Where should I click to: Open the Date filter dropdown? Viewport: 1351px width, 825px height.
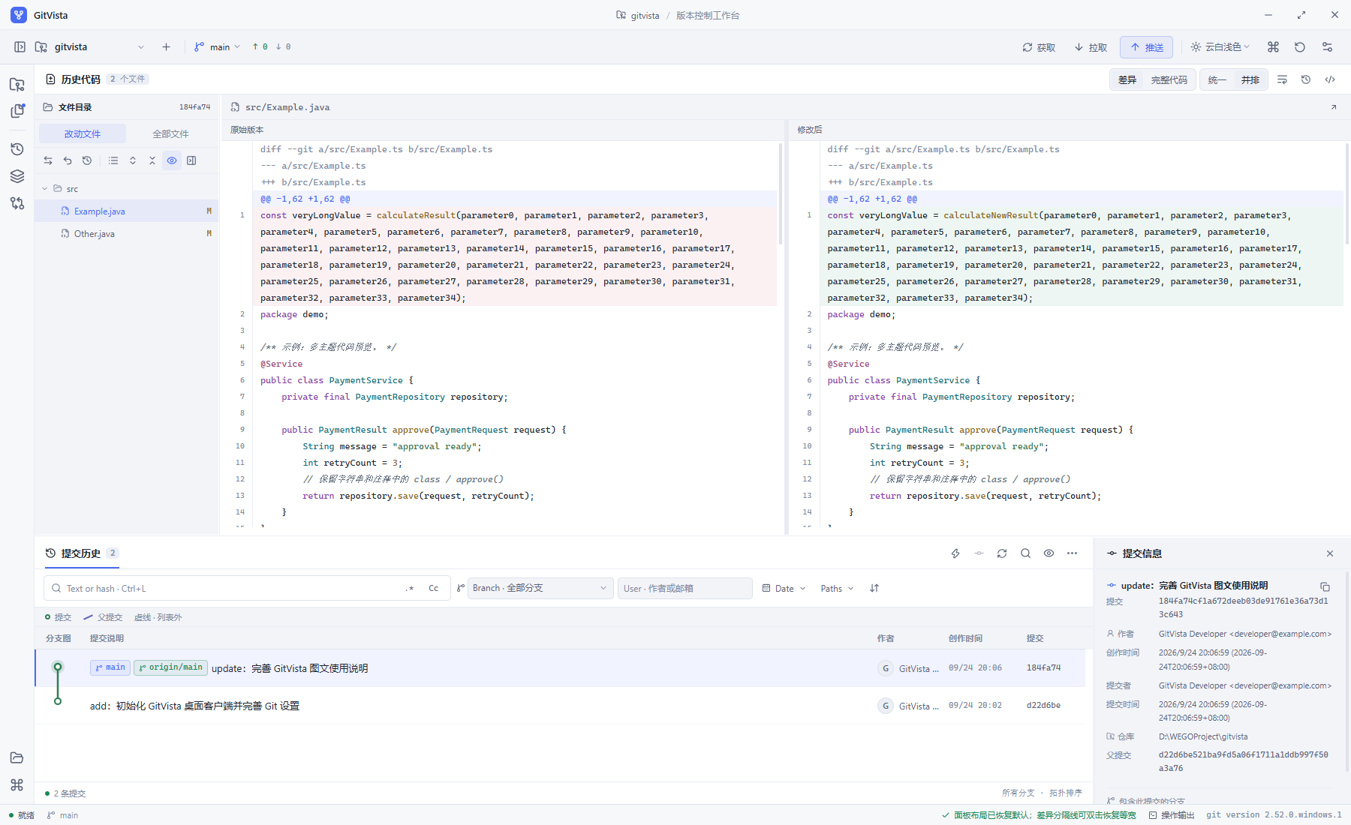click(x=784, y=589)
